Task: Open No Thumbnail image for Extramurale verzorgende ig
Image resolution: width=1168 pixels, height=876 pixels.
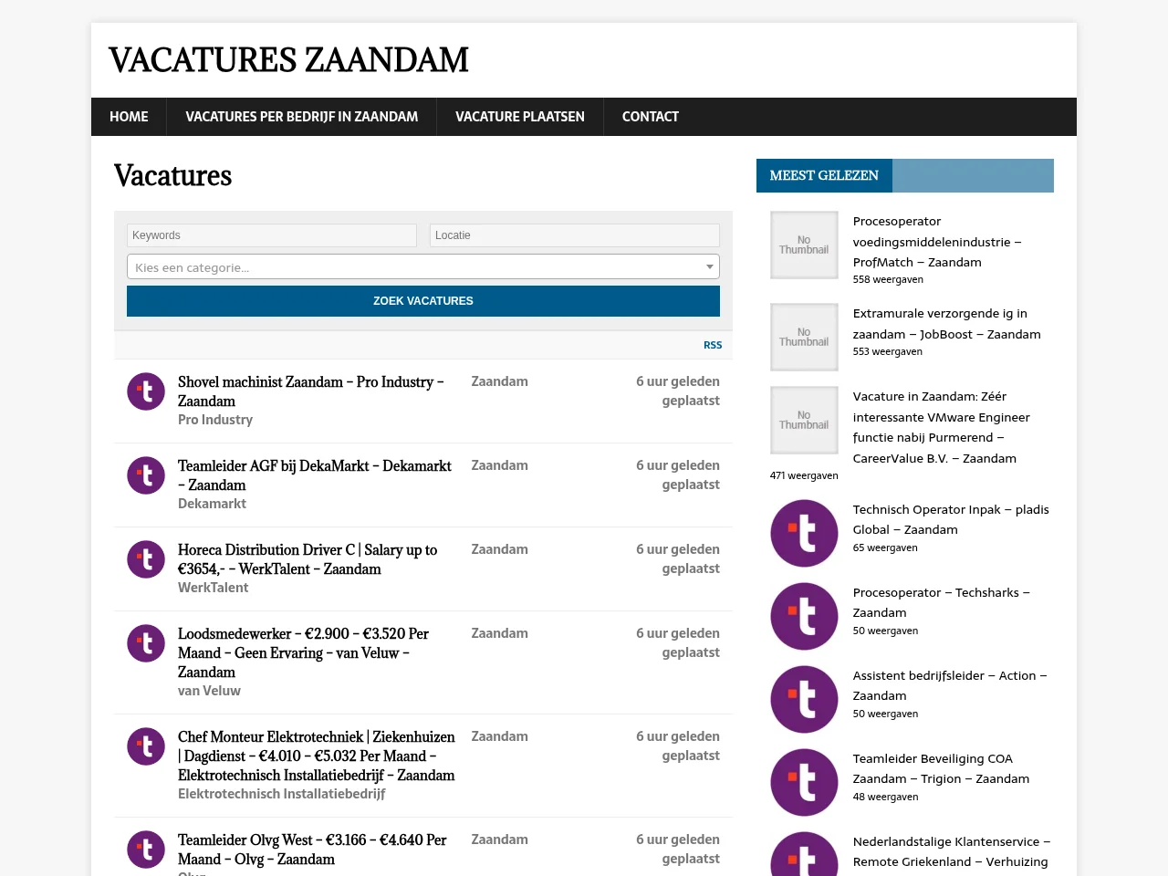Action: [x=804, y=338]
